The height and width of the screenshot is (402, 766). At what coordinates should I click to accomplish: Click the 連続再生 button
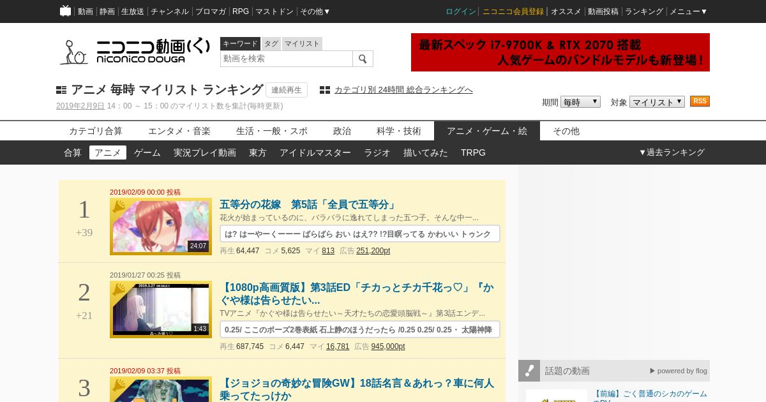(x=287, y=90)
